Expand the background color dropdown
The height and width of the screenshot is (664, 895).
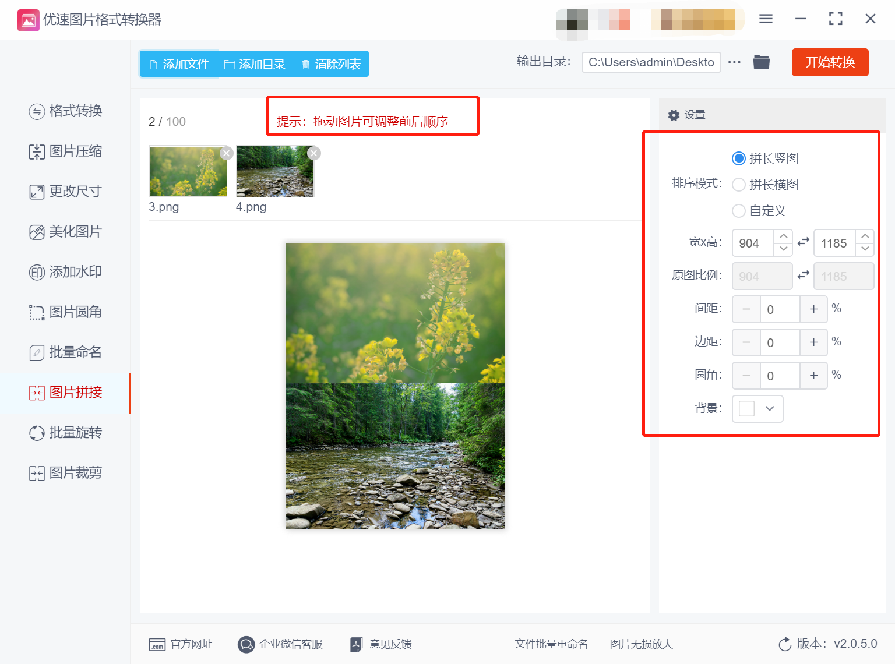click(x=770, y=408)
